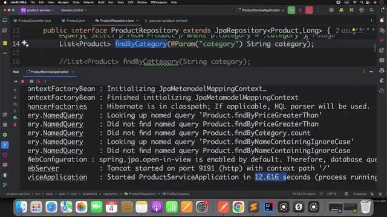
Task: Click the stop square in the Run panel toolbar
Action: (23, 81)
